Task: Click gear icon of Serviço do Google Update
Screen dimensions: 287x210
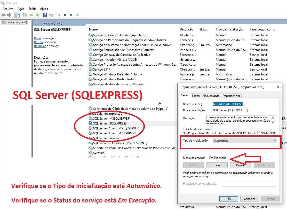Action: pos(90,35)
